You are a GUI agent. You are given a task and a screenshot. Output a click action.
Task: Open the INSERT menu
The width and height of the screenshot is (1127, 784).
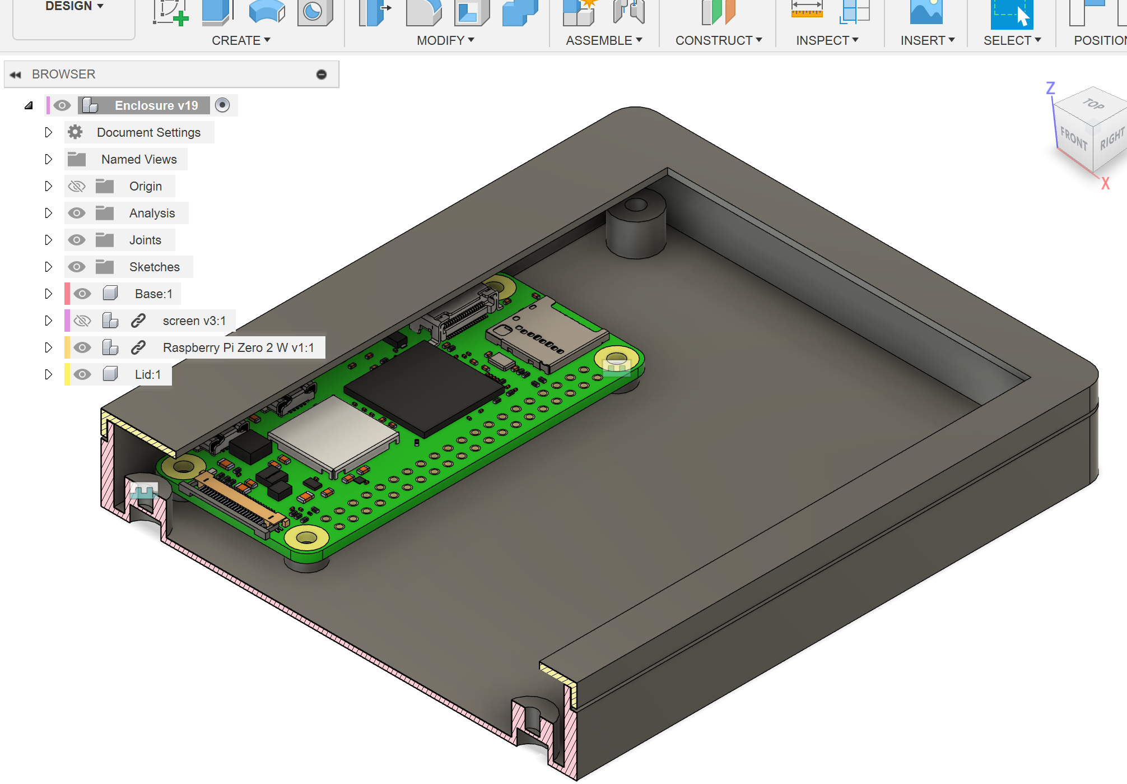pos(928,40)
